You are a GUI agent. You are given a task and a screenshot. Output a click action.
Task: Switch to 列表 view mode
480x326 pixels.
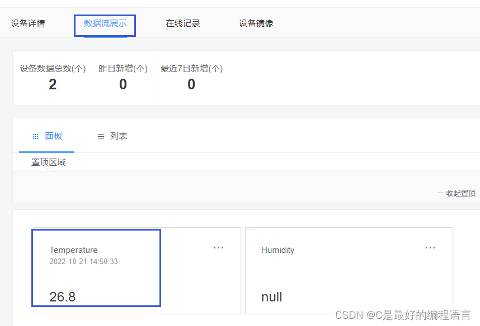click(x=117, y=136)
